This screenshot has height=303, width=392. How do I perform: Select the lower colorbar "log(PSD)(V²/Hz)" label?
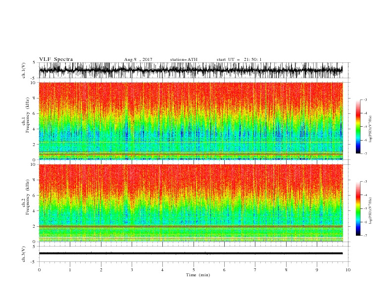(371, 211)
